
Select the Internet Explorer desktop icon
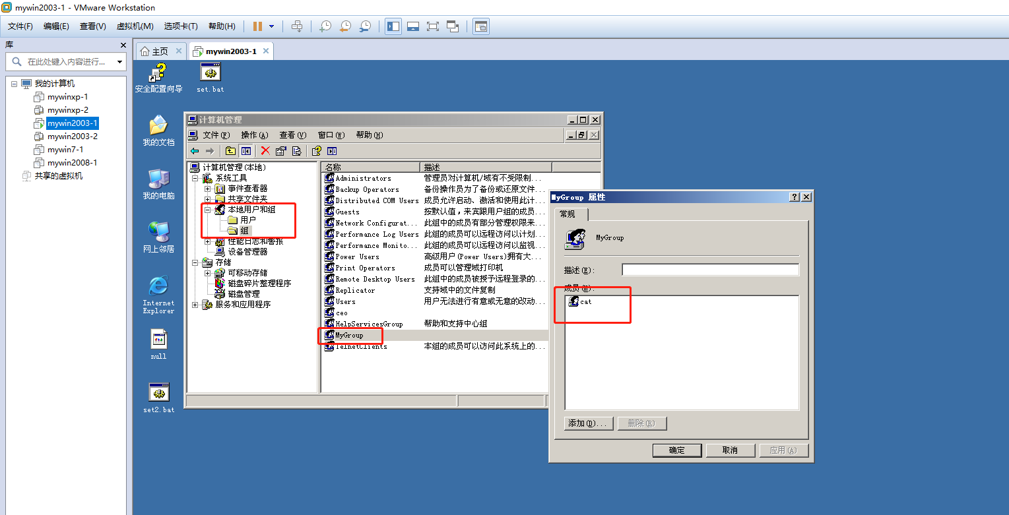pos(158,295)
